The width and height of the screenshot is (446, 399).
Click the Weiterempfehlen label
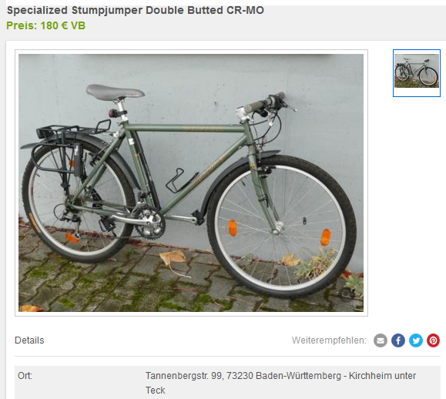point(329,340)
